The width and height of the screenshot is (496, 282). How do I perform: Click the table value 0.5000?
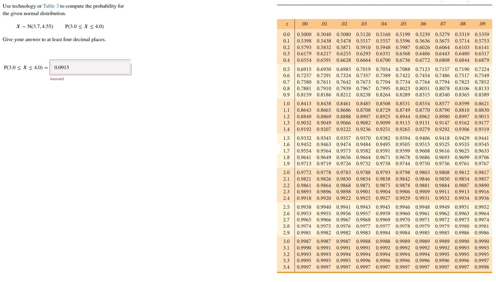pyautogui.click(x=304, y=34)
